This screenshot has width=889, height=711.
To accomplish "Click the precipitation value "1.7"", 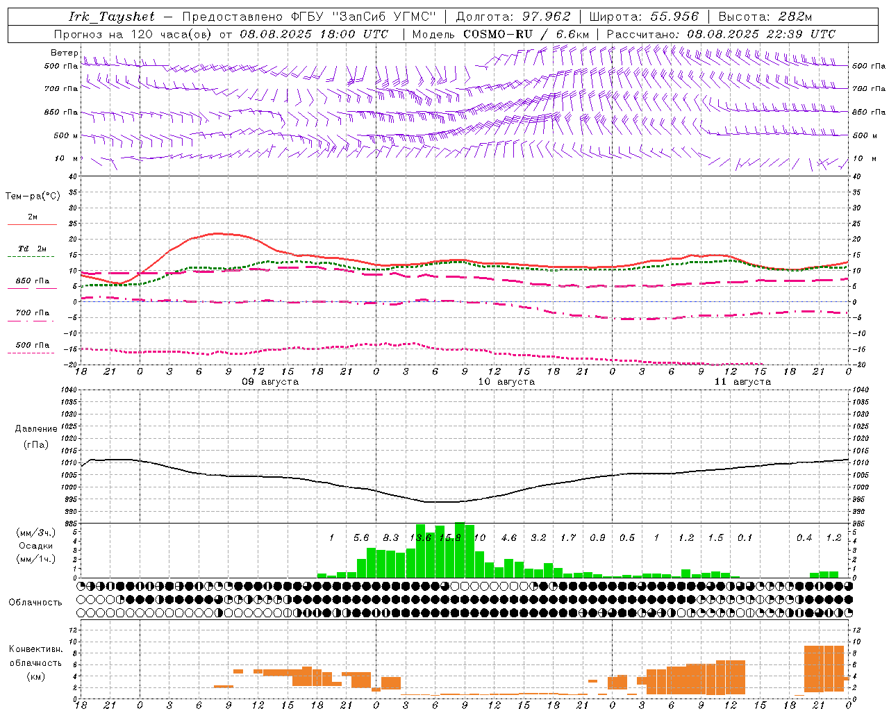I will click(x=568, y=538).
